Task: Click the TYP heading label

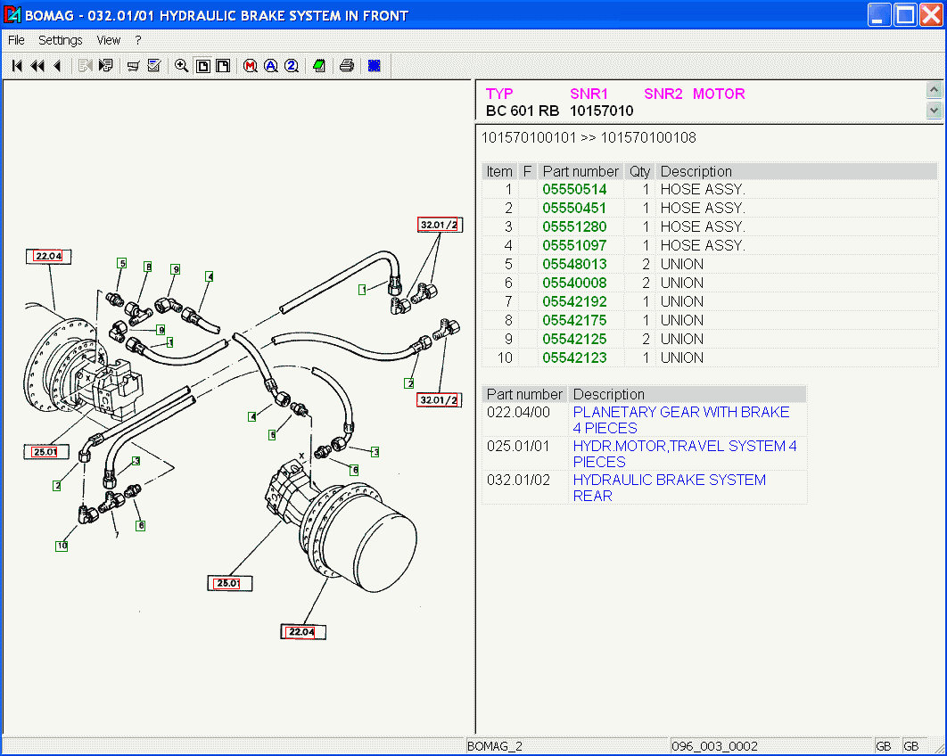Action: pos(499,94)
